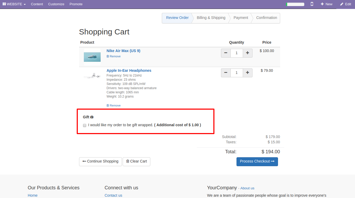Click the Nike Air Max product thumbnail

pos(92,57)
